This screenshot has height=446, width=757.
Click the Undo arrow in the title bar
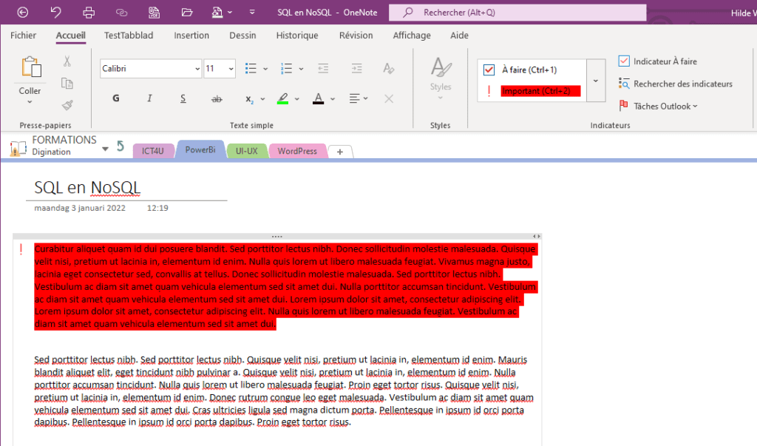tap(56, 13)
